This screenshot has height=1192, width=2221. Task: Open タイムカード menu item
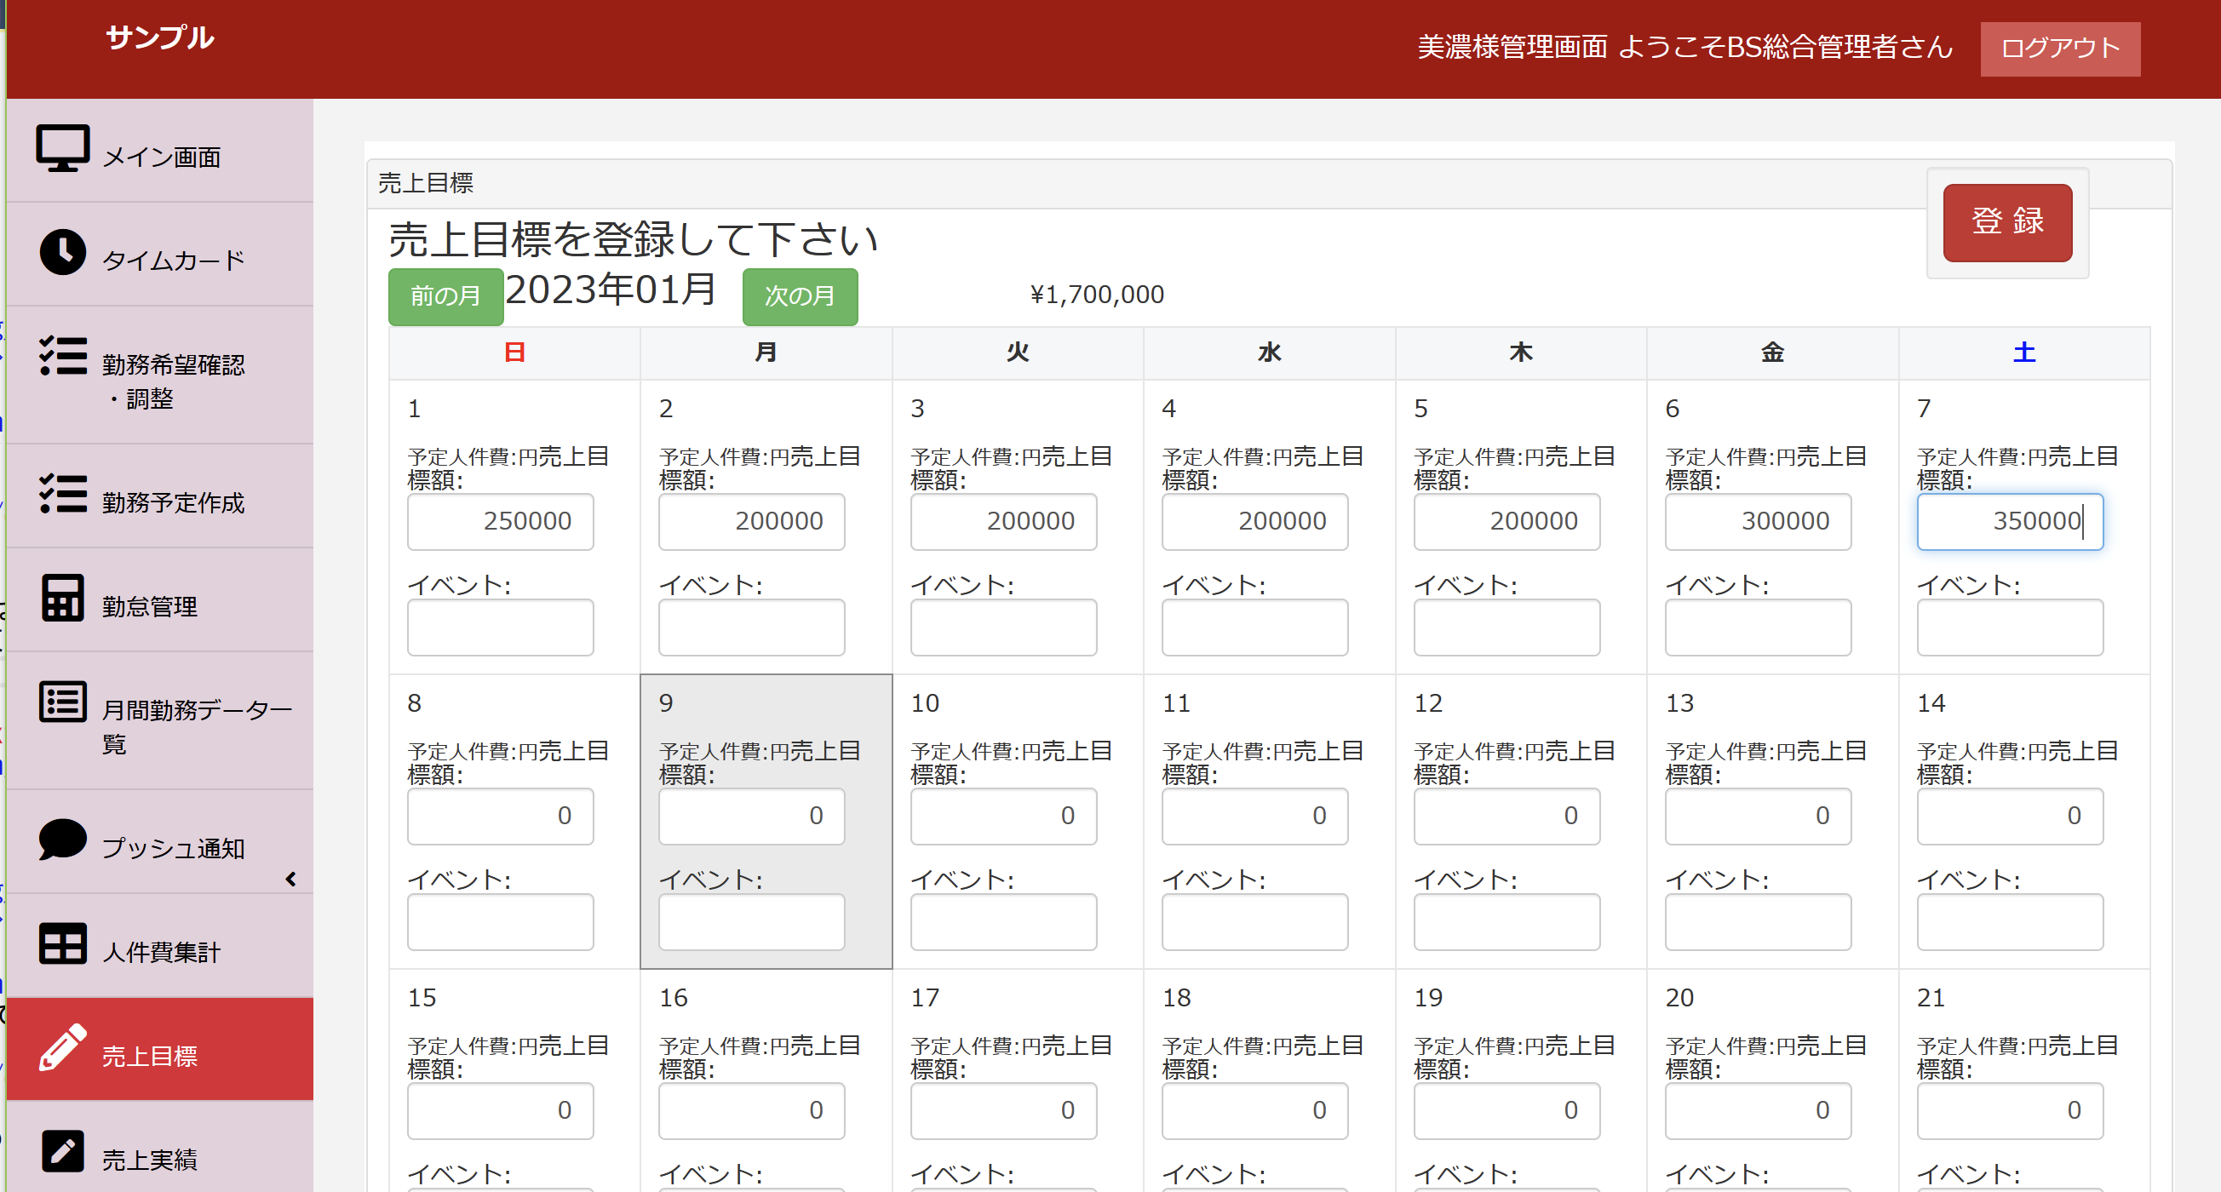pyautogui.click(x=159, y=255)
